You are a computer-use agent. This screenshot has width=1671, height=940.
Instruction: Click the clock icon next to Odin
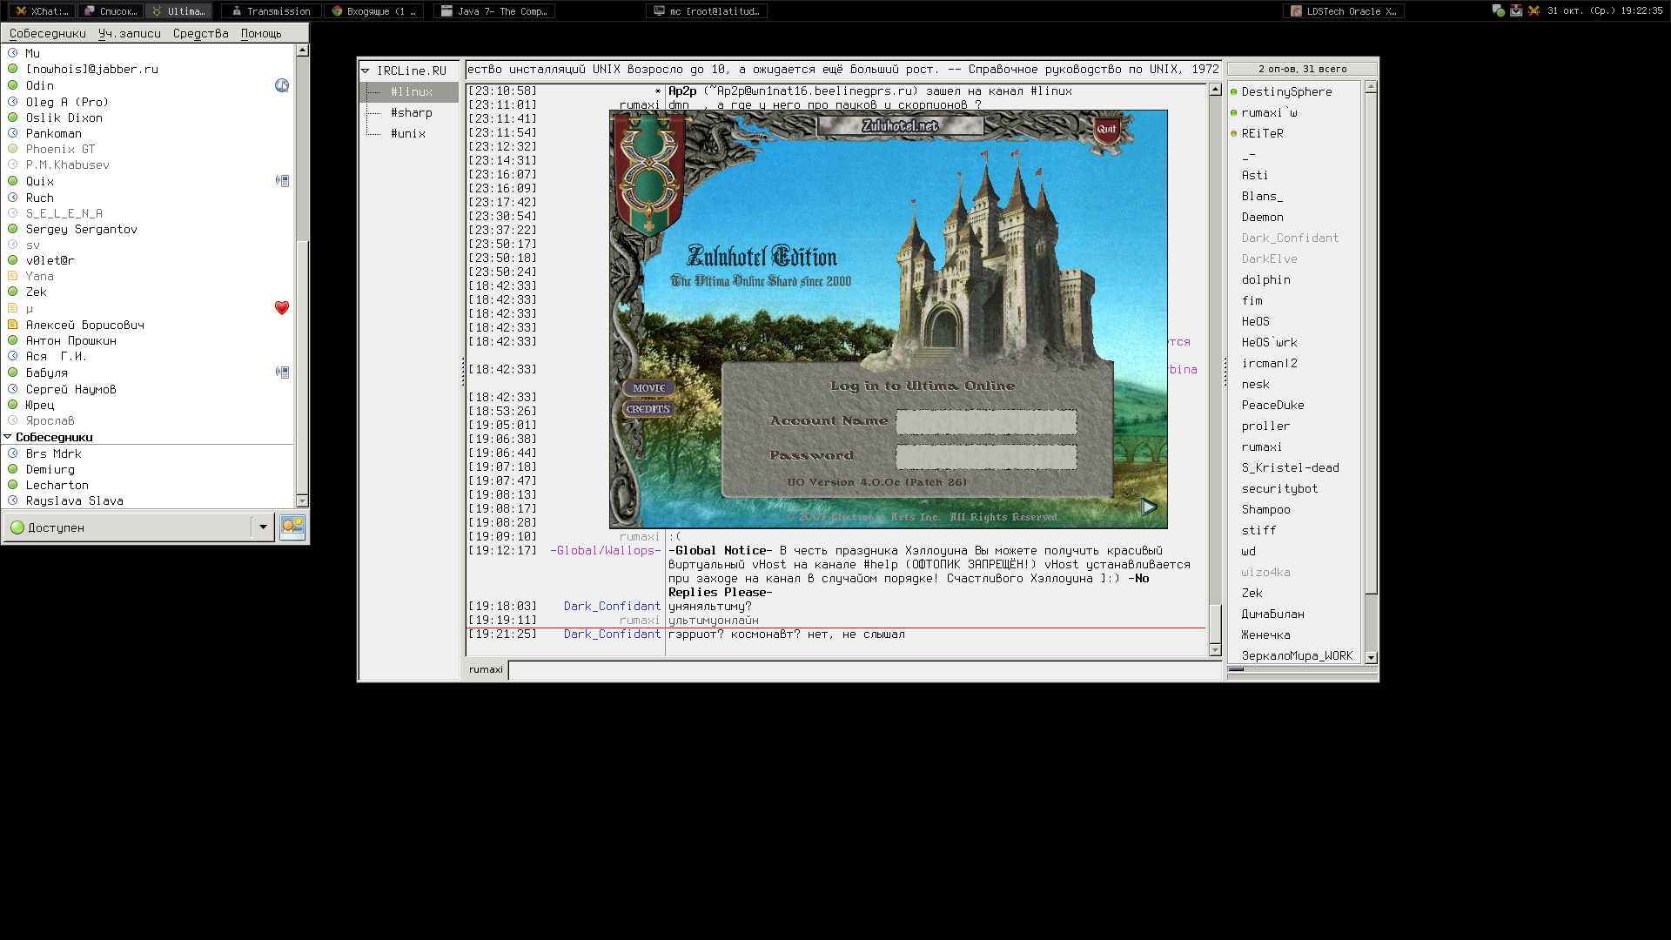[281, 85]
